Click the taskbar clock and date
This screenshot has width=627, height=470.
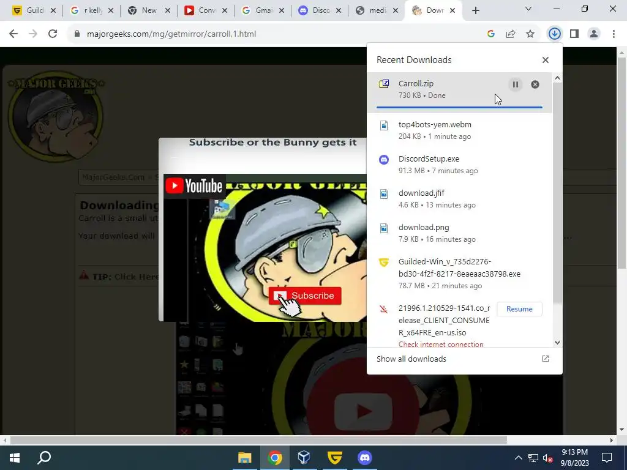[x=574, y=458]
